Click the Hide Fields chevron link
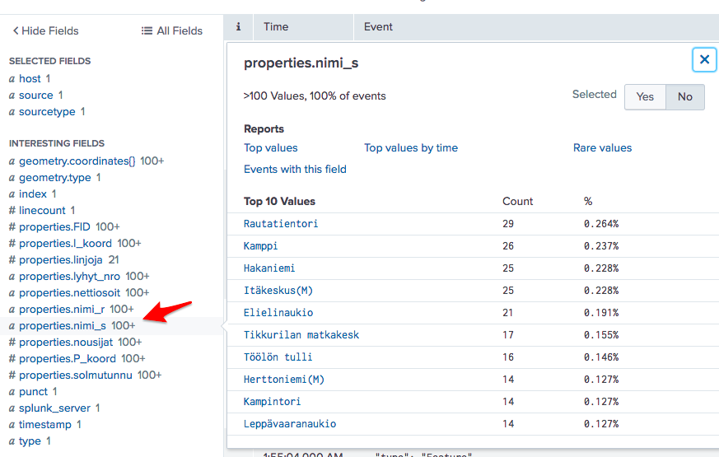Image resolution: width=719 pixels, height=457 pixels. (45, 30)
